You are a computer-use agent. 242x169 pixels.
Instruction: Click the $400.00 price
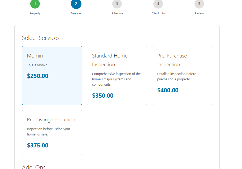168,90
